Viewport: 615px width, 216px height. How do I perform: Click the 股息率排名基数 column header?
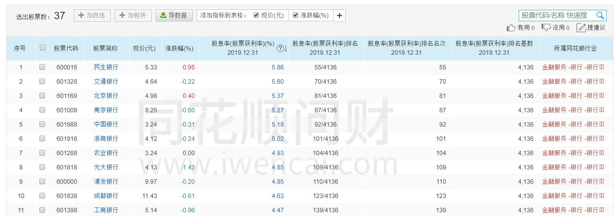tap(494, 48)
